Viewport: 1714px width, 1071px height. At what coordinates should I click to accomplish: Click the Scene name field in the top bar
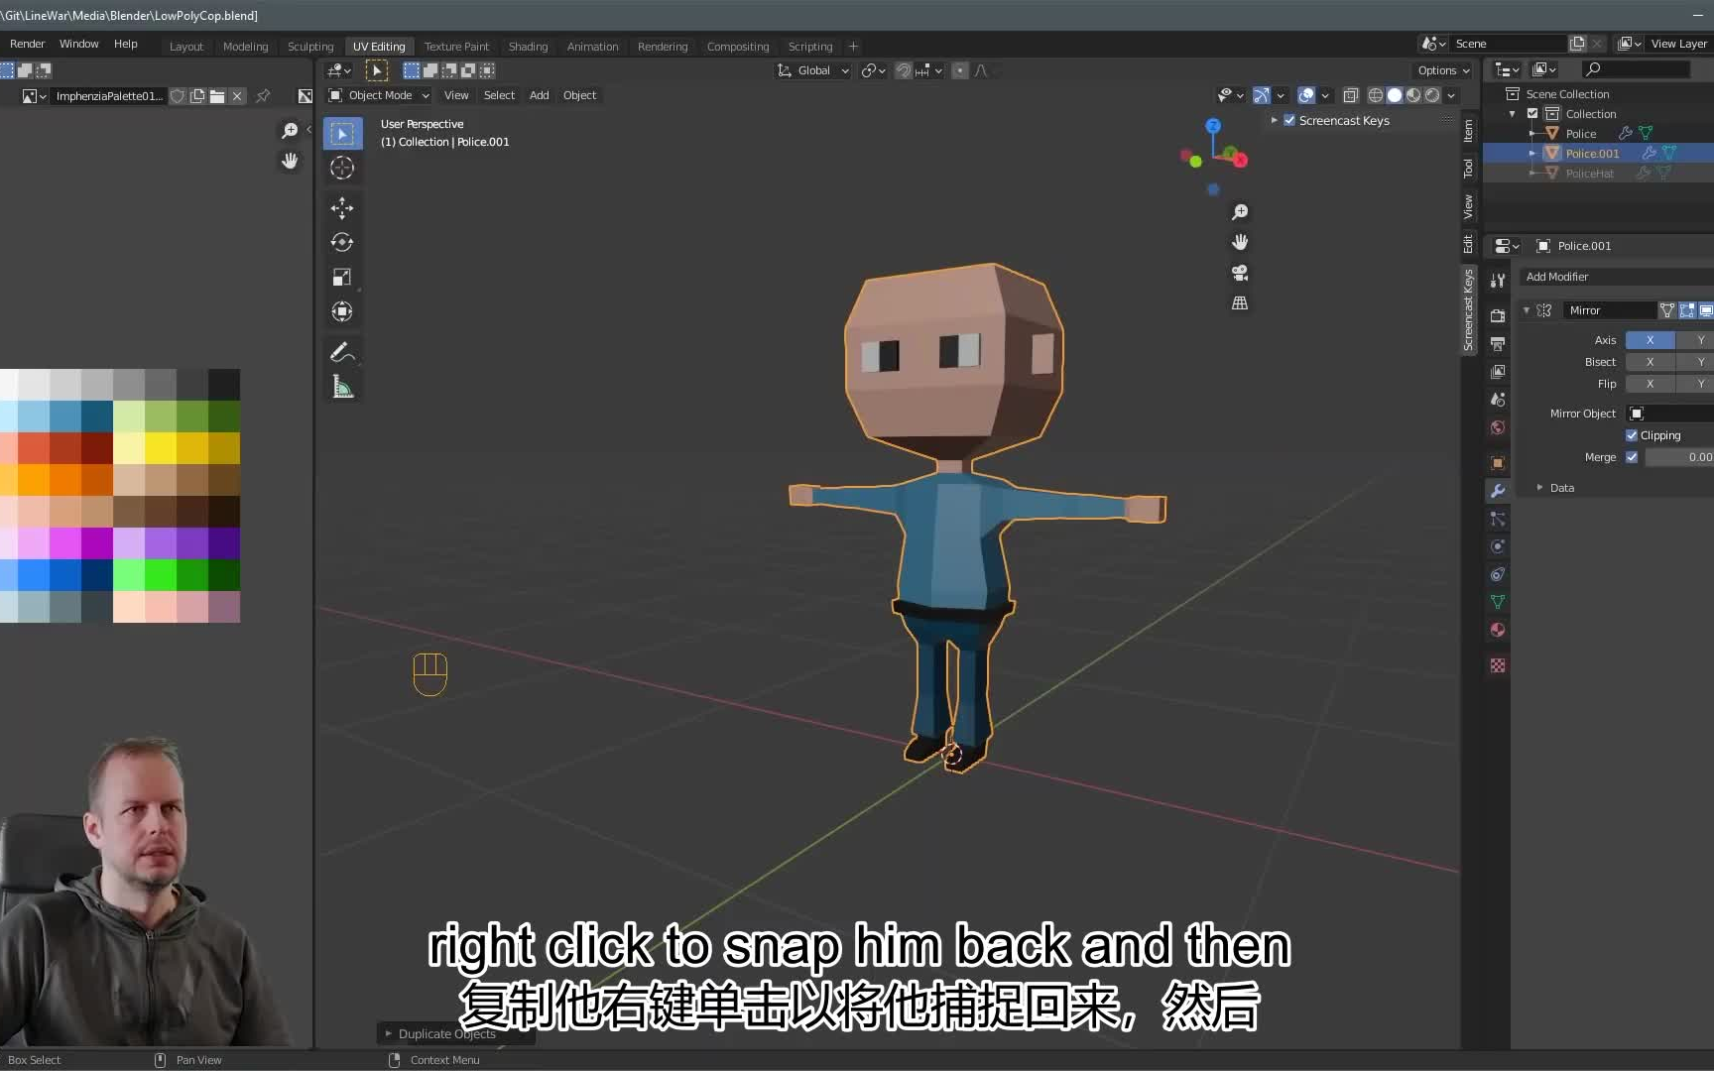[1508, 43]
